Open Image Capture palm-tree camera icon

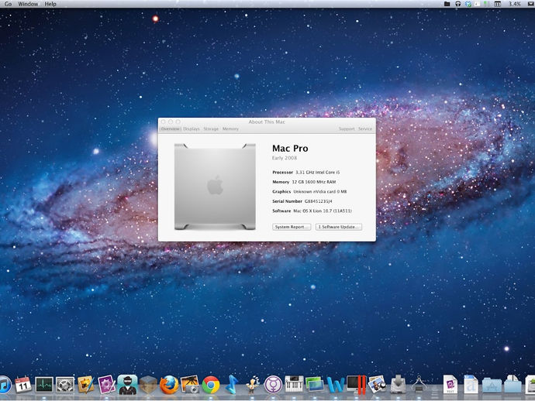pyautogui.click(x=190, y=385)
